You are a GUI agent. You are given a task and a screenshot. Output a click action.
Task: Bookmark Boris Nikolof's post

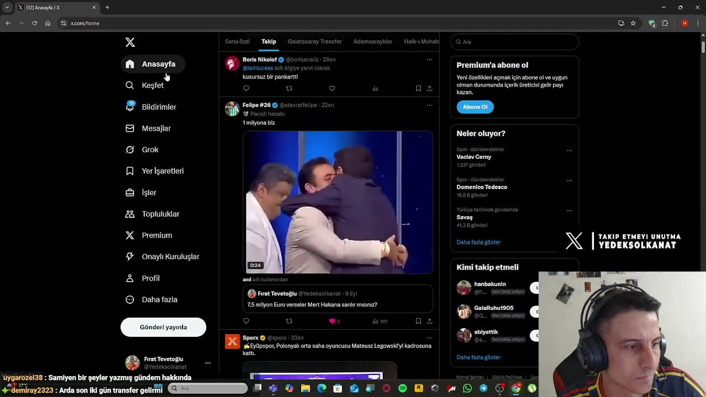(x=419, y=88)
